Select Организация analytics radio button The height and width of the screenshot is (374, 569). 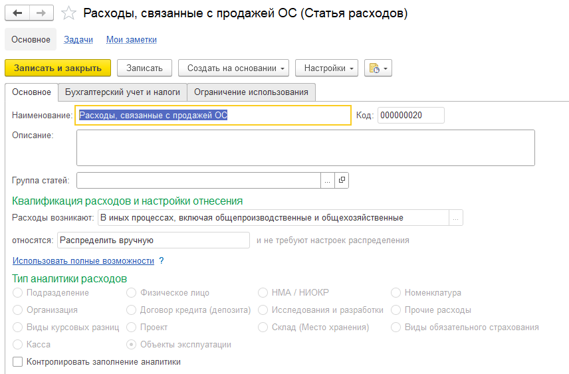tap(18, 310)
